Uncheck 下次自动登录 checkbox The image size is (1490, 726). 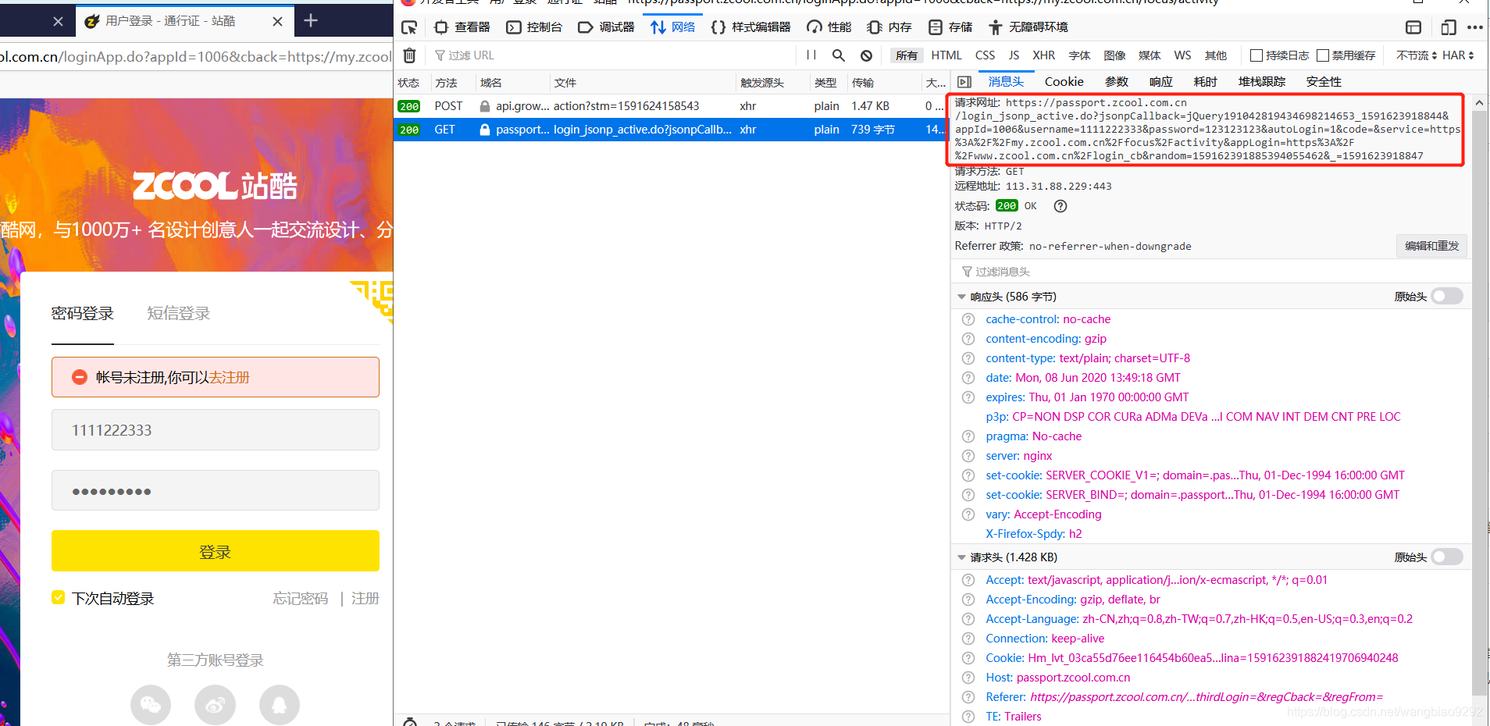click(x=59, y=598)
